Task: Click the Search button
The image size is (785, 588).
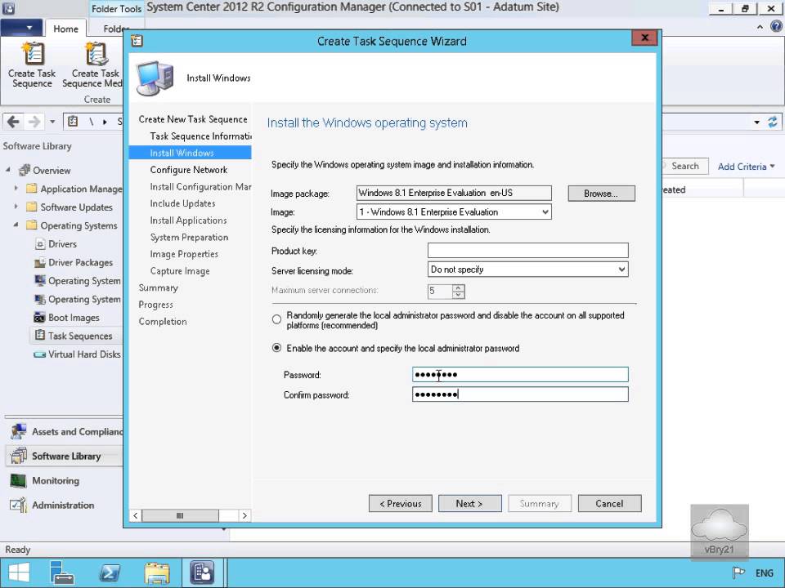Action: pos(684,166)
